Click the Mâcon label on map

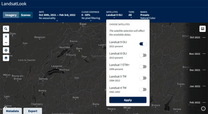pos(7,75)
